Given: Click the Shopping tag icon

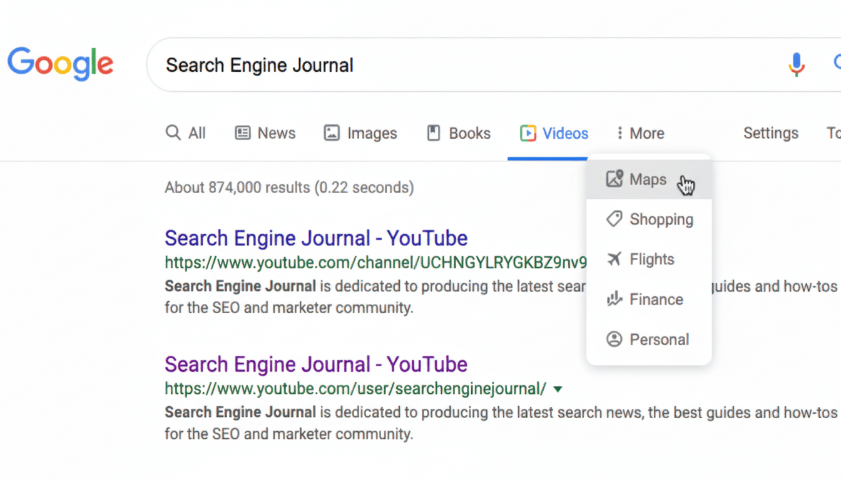Looking at the screenshot, I should click(x=613, y=219).
